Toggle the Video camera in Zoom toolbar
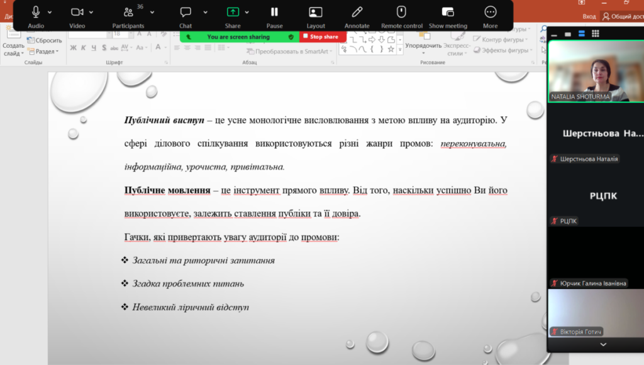This screenshot has height=365, width=644. pyautogui.click(x=77, y=12)
